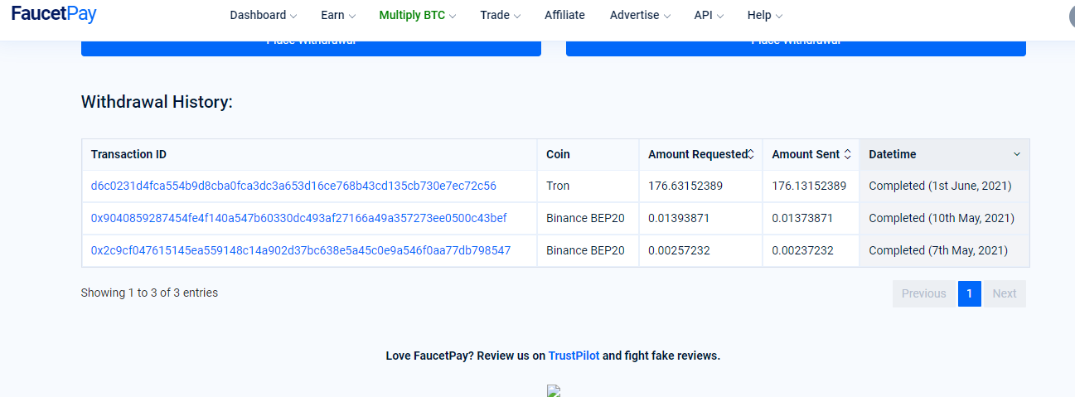Select the Withdrawal History heading
Viewport: 1075px width, 397px height.
(x=157, y=102)
